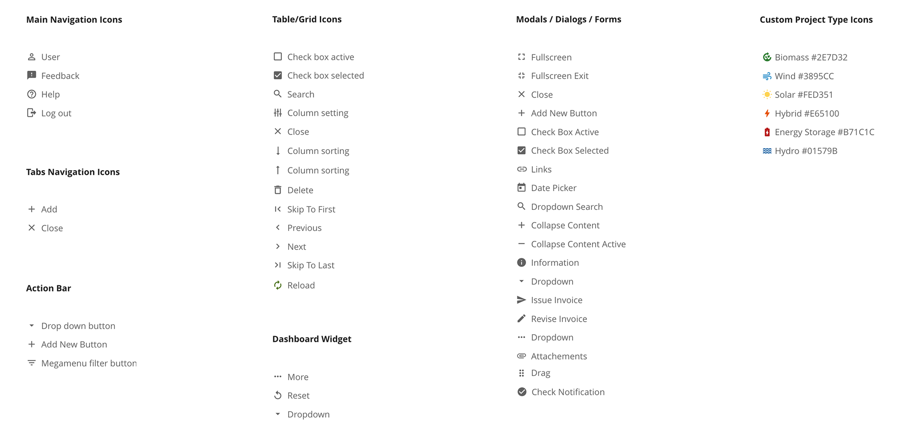919x435 pixels.
Task: Tick the empty 'Check box active' checkbox
Action: [278, 56]
